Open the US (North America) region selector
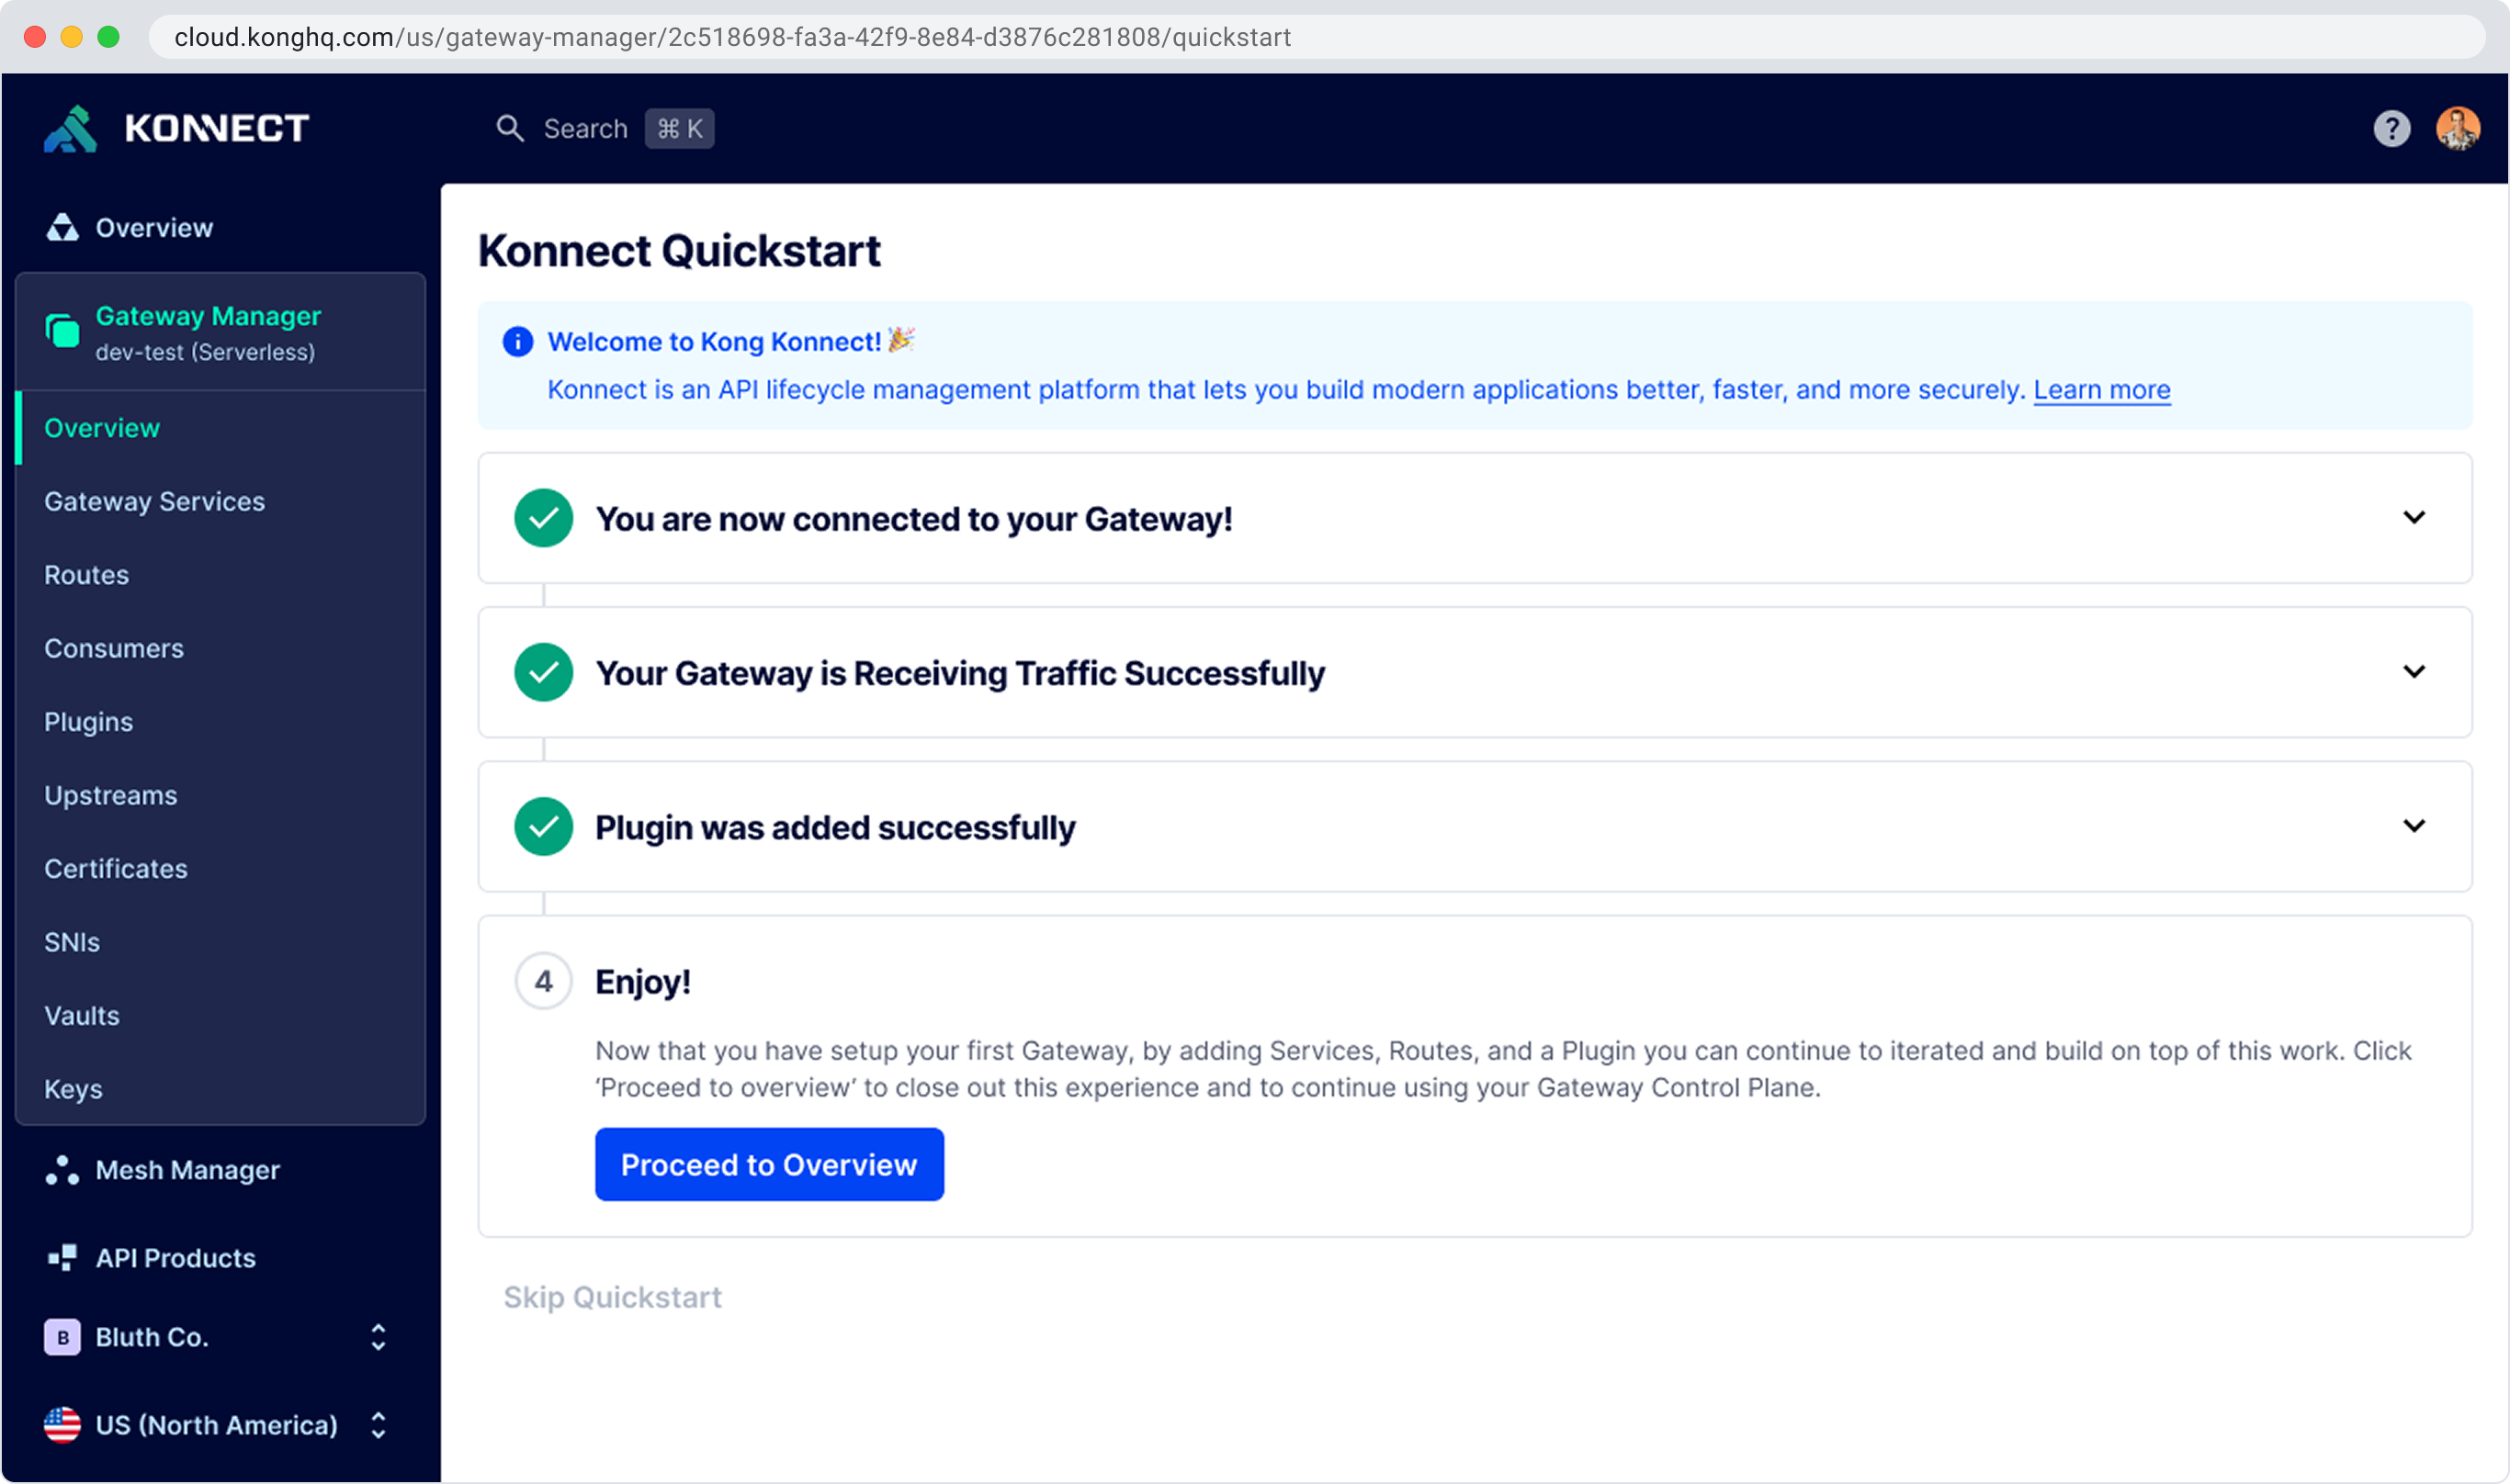 (379, 1425)
